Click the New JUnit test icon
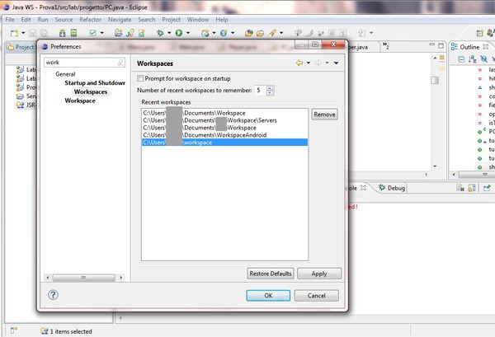 coord(130,33)
